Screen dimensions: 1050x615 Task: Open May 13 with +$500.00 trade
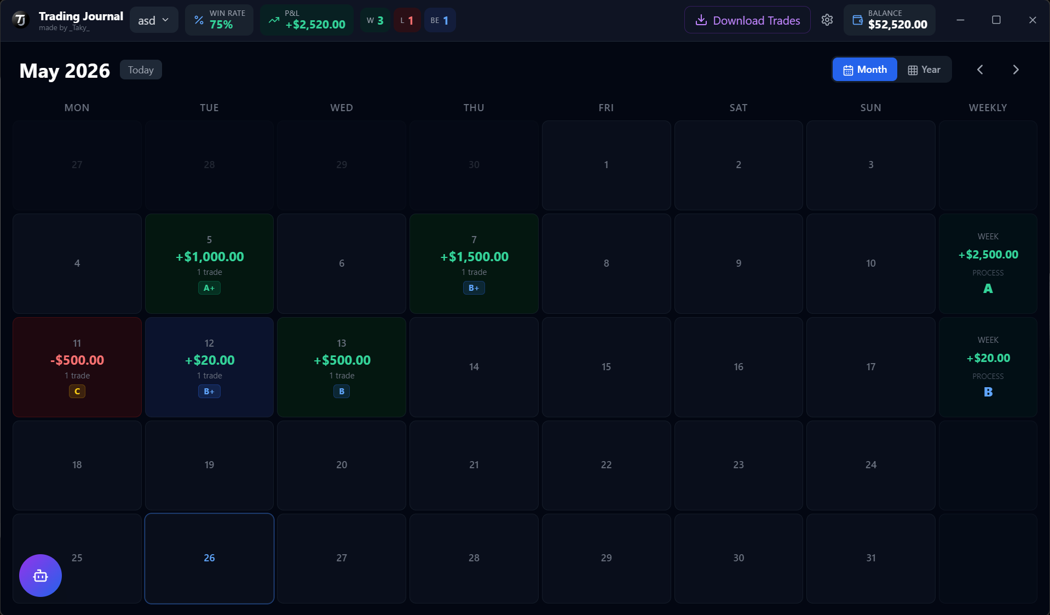342,367
